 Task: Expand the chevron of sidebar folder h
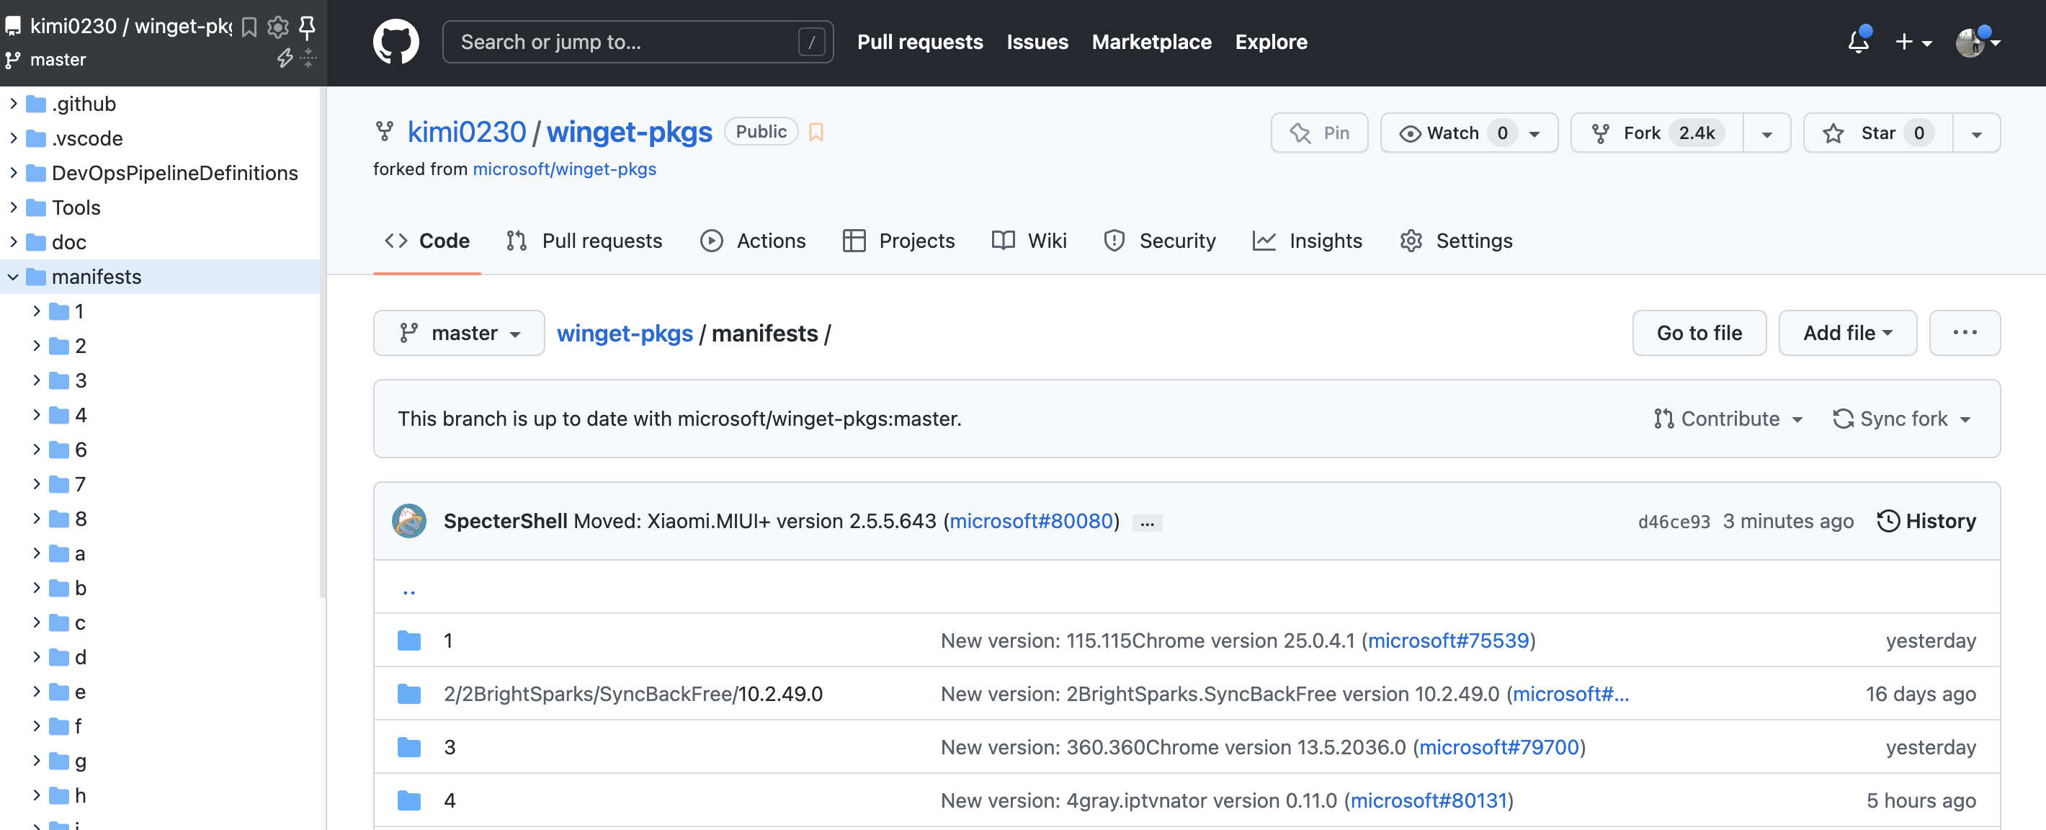click(x=37, y=795)
